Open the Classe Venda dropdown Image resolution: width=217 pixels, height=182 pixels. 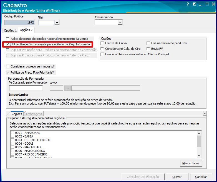(120, 22)
